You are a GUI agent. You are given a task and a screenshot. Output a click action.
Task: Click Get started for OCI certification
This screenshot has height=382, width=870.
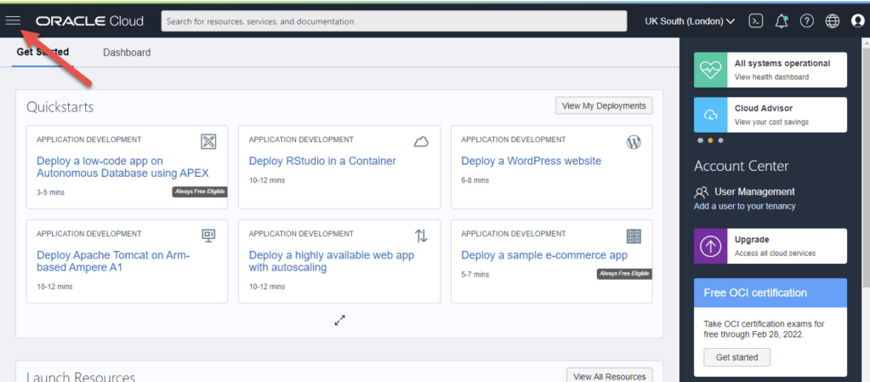tap(736, 357)
